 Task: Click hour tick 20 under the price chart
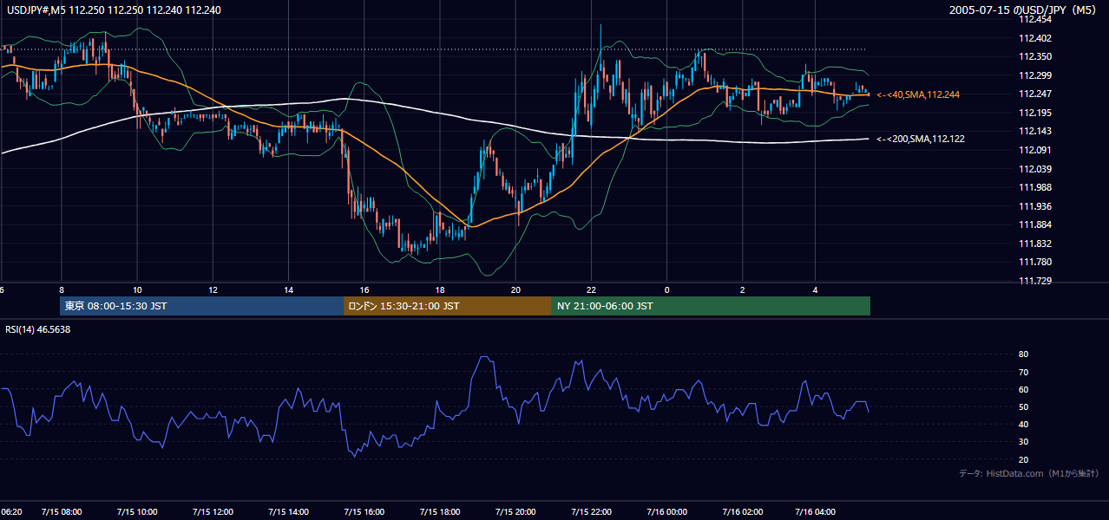tap(515, 289)
